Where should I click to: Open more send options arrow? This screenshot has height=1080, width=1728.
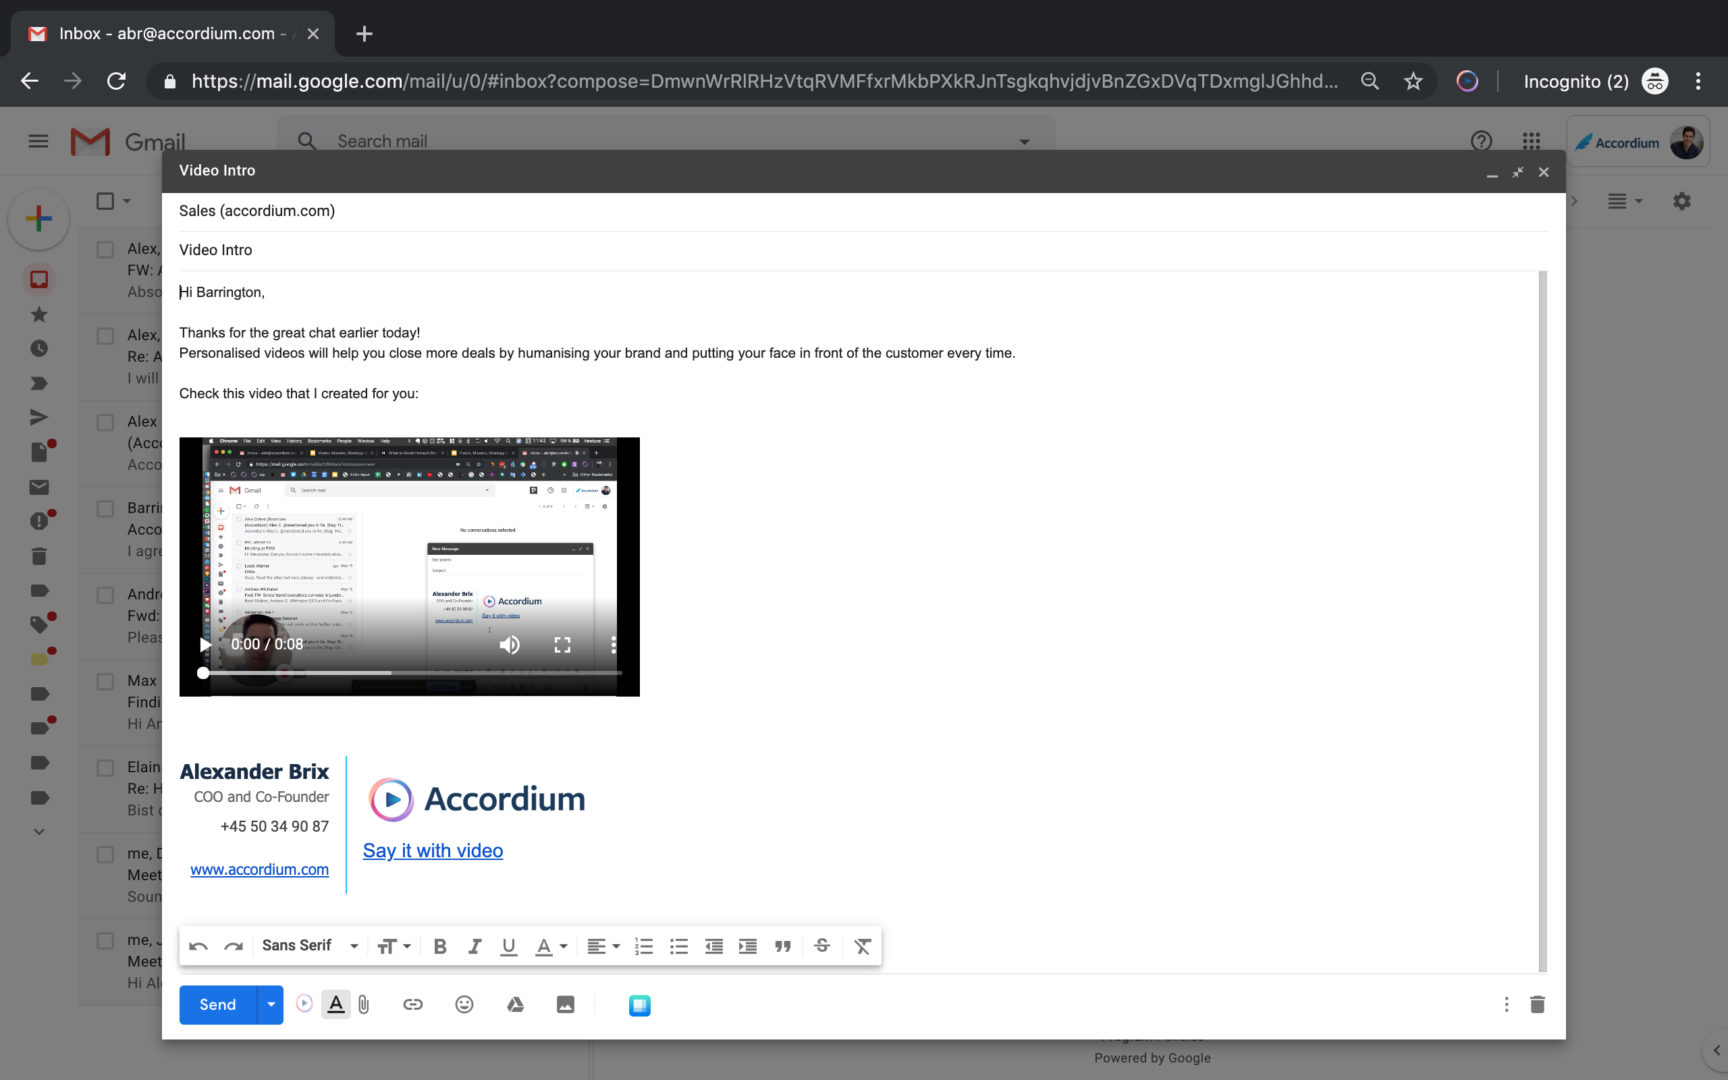pos(271,1004)
